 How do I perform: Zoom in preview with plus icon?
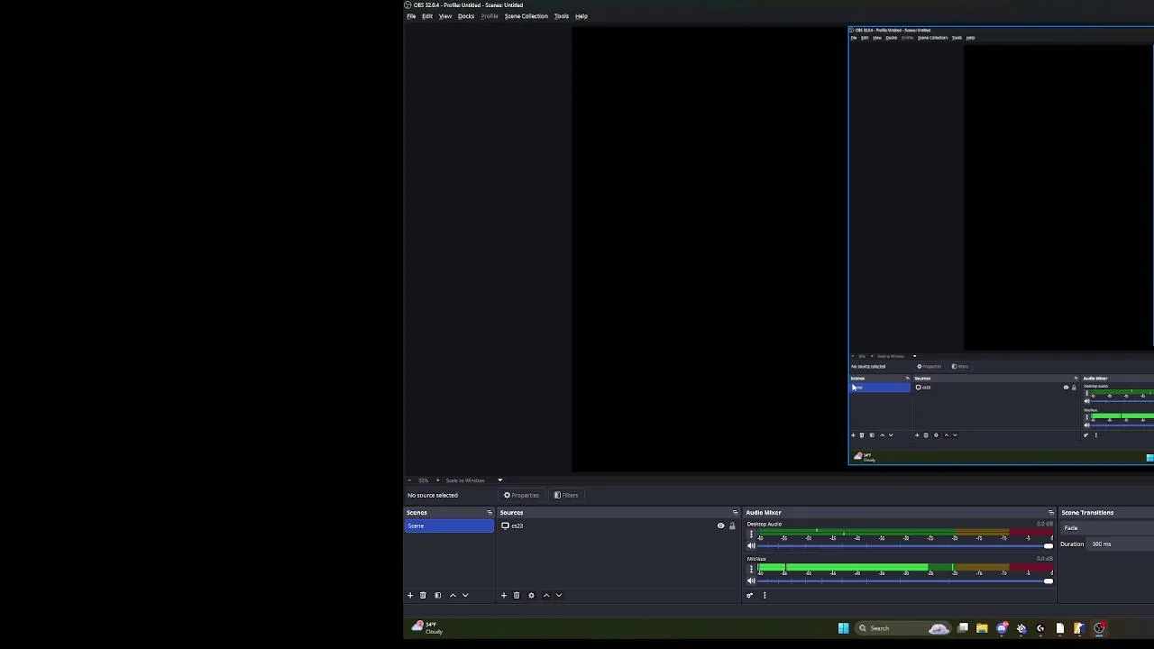click(438, 480)
